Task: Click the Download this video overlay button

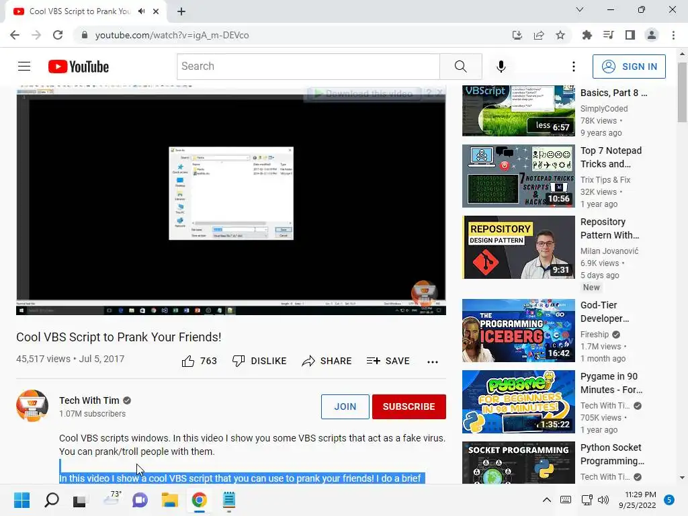Action: click(364, 93)
